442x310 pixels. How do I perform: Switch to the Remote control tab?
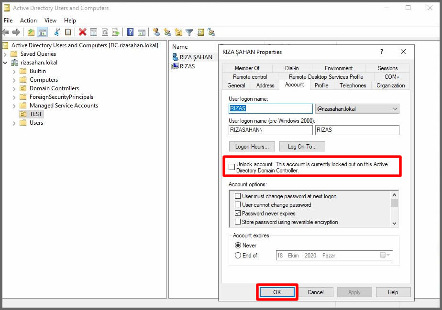(250, 76)
